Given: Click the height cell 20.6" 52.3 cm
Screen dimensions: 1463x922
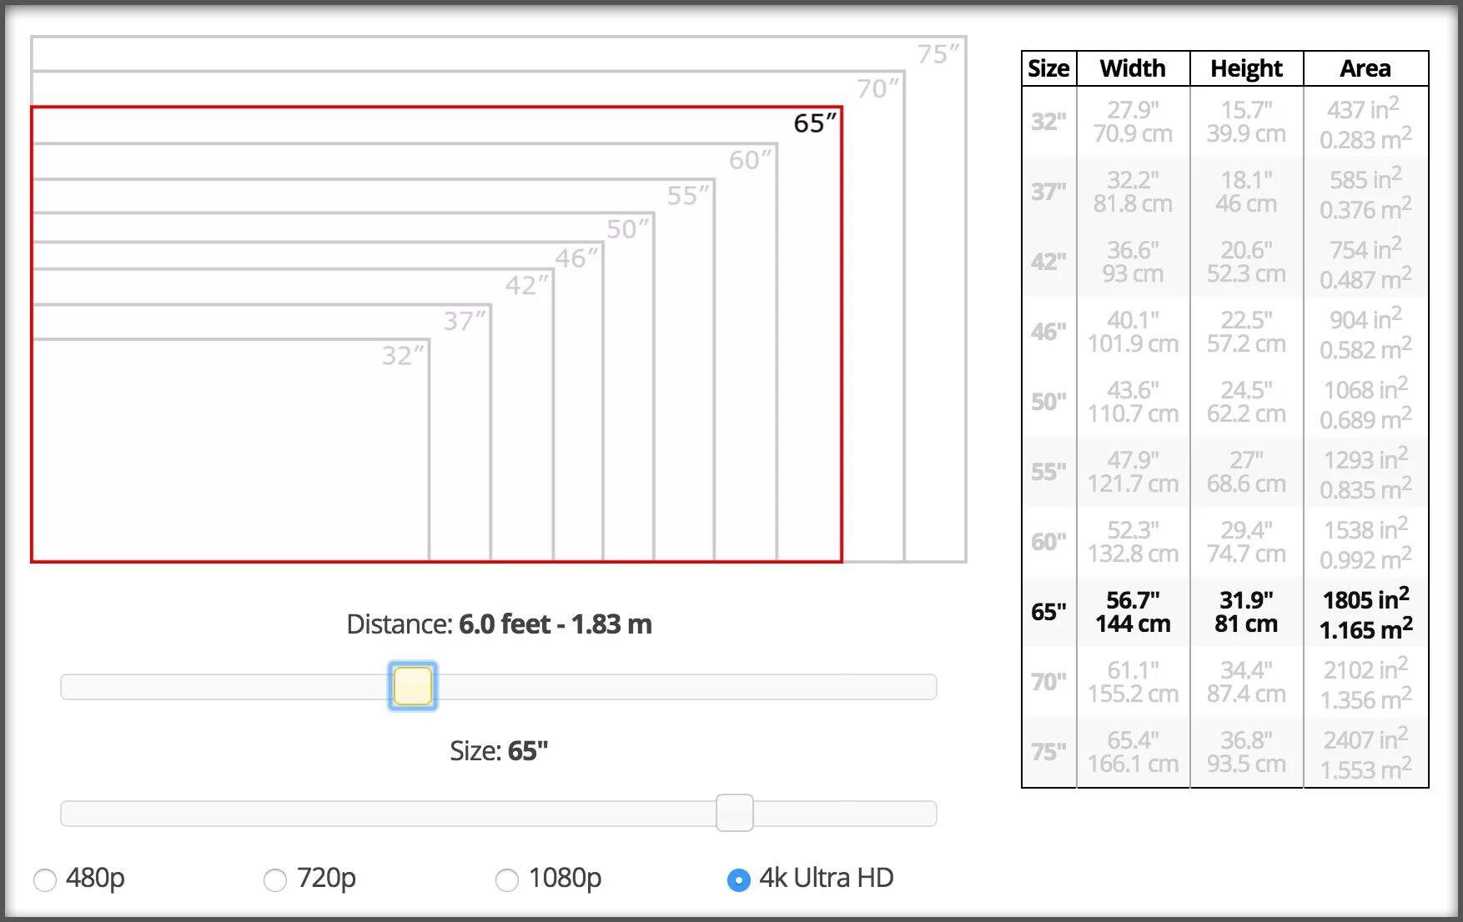Looking at the screenshot, I should tap(1246, 262).
